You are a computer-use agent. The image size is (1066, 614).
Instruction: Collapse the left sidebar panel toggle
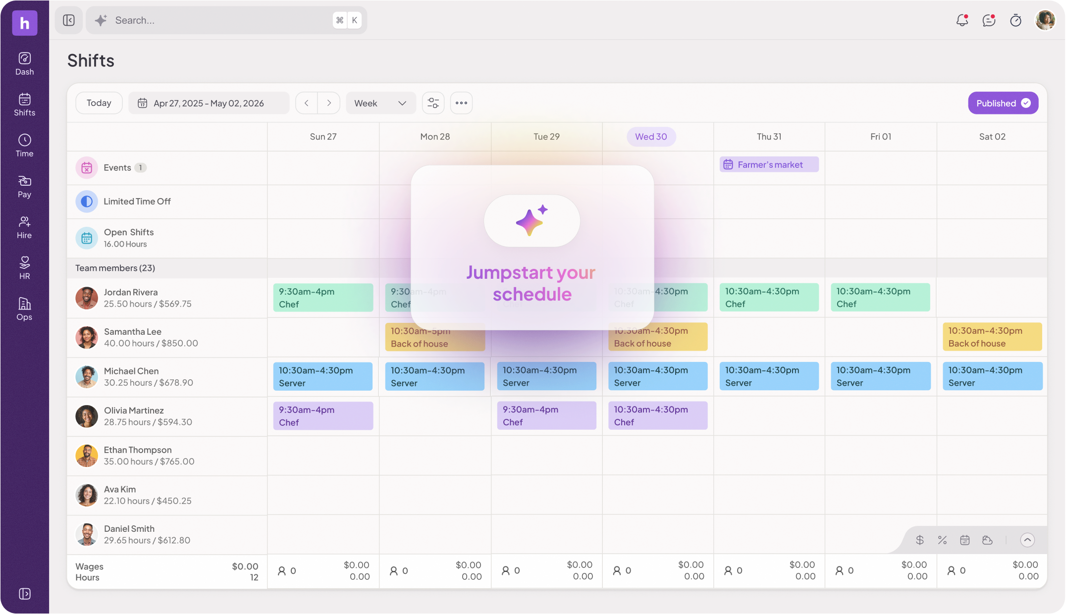[69, 20]
